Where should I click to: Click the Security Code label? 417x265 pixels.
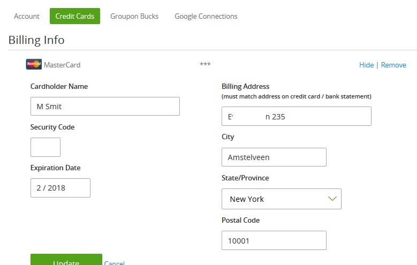[x=52, y=127]
